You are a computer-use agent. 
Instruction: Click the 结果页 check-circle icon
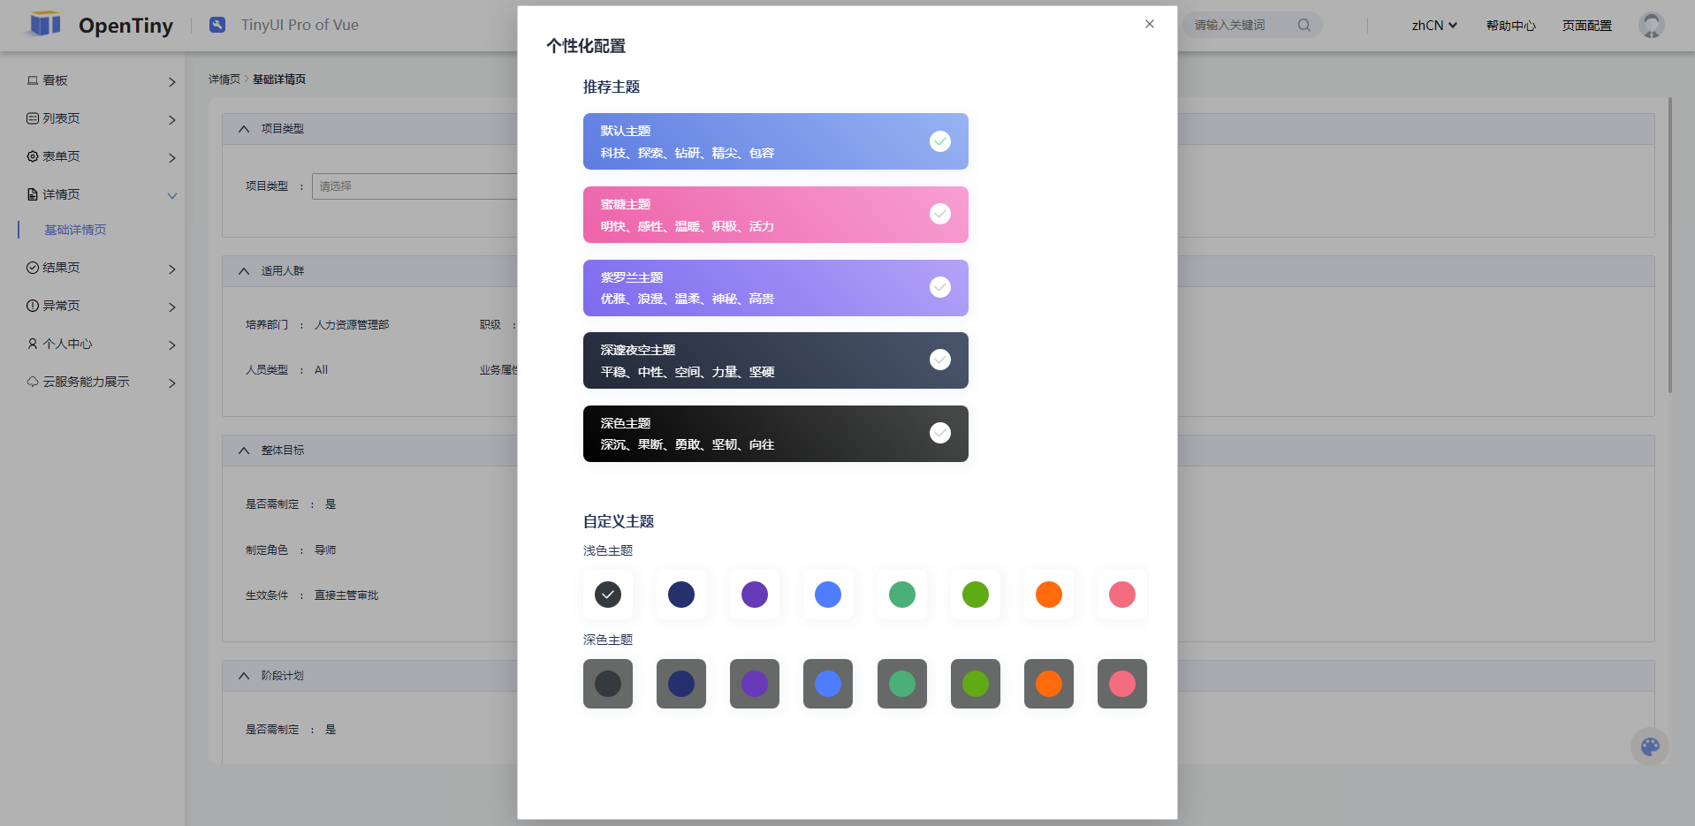(33, 268)
